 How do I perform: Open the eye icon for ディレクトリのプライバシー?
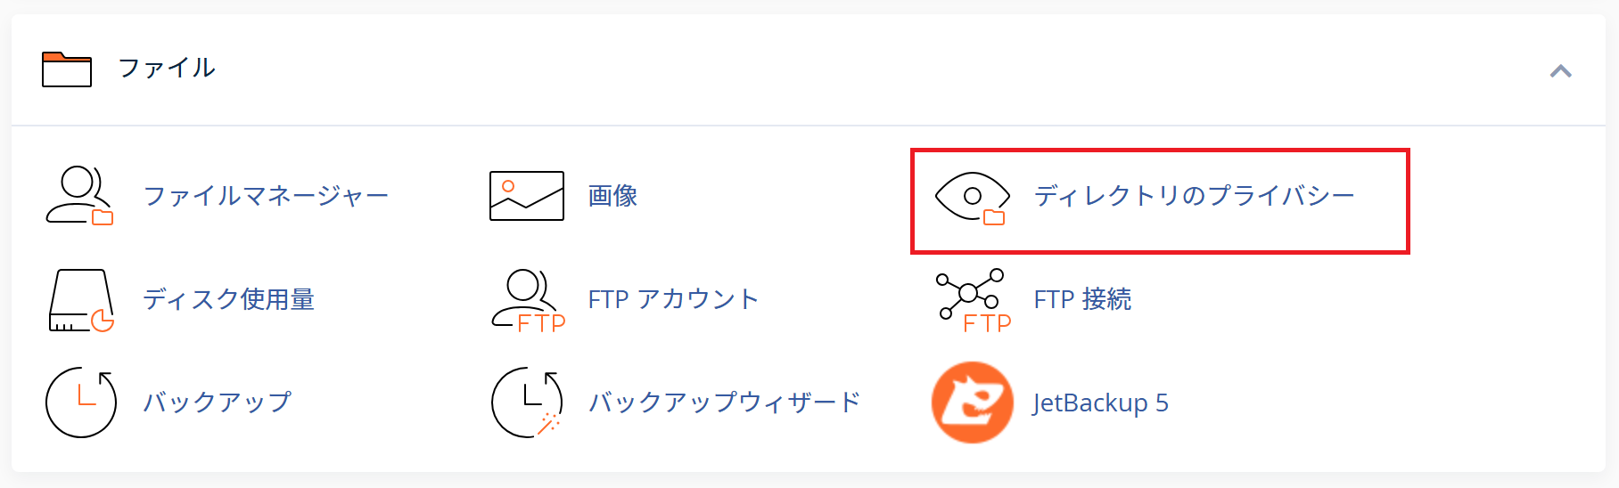click(x=972, y=198)
